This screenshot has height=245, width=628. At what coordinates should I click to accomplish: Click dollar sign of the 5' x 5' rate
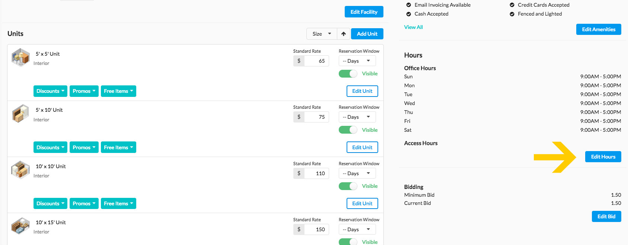pyautogui.click(x=299, y=61)
